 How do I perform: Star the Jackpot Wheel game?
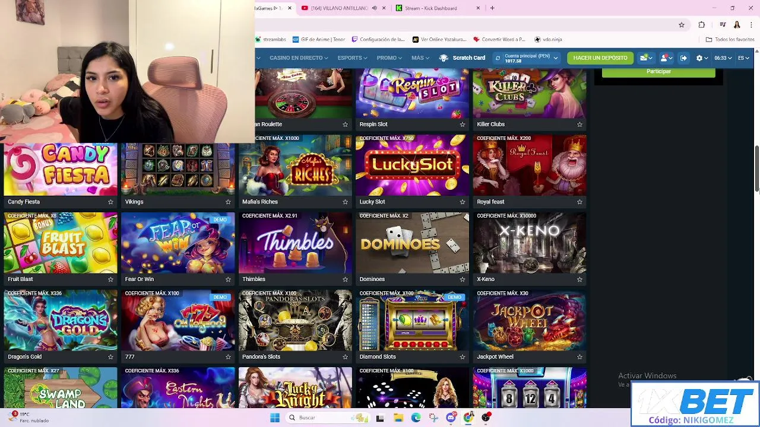click(x=579, y=357)
